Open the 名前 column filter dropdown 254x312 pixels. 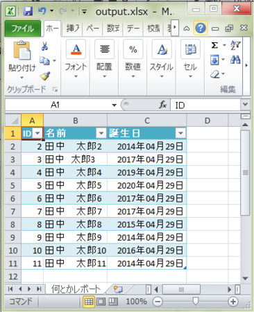coord(101,133)
